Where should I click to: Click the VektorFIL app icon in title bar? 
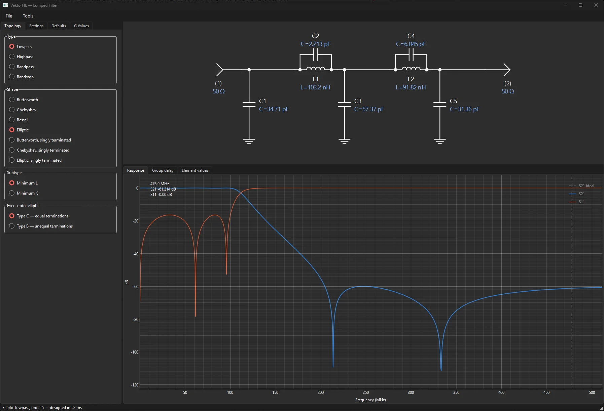5,5
